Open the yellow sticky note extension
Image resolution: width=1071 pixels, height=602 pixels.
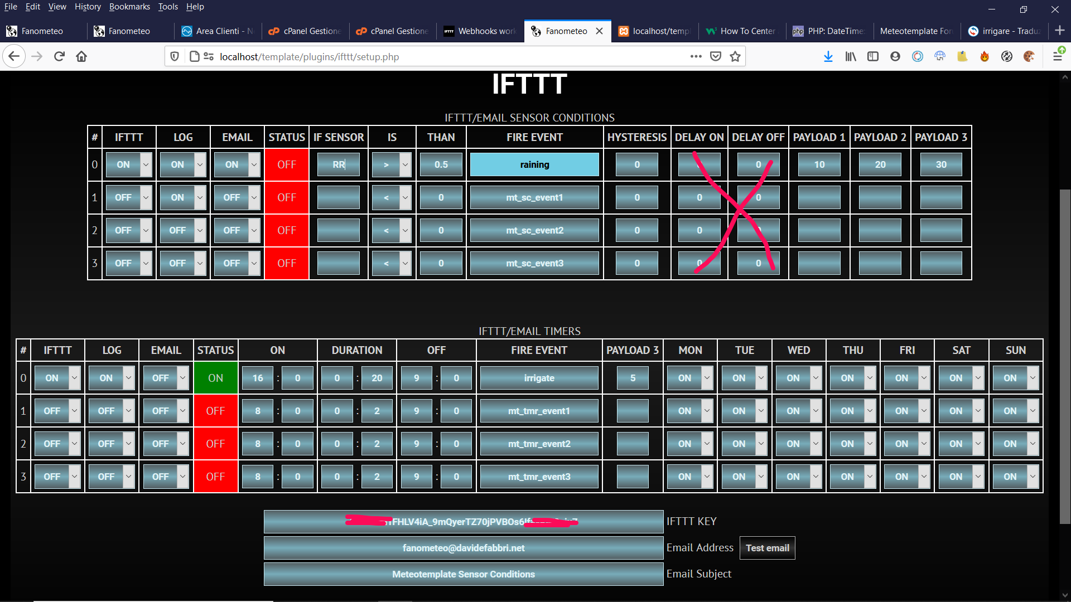962,56
